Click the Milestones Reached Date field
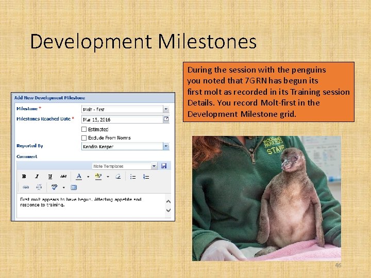371x278 pixels. click(x=122, y=119)
